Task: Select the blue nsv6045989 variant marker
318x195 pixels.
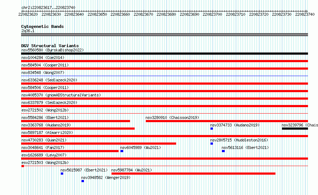Action: [x=122, y=151]
